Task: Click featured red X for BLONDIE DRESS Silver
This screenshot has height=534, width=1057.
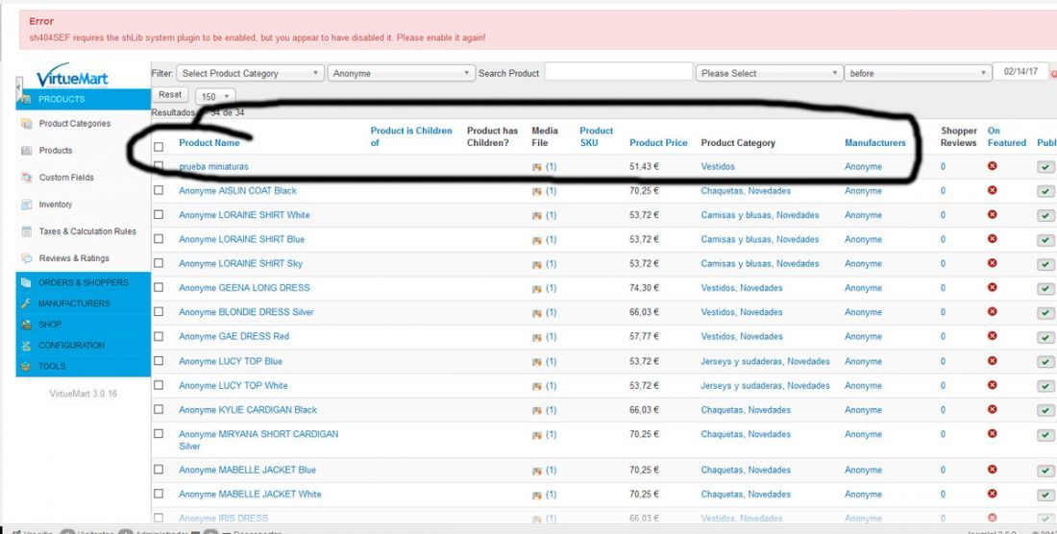Action: click(992, 312)
